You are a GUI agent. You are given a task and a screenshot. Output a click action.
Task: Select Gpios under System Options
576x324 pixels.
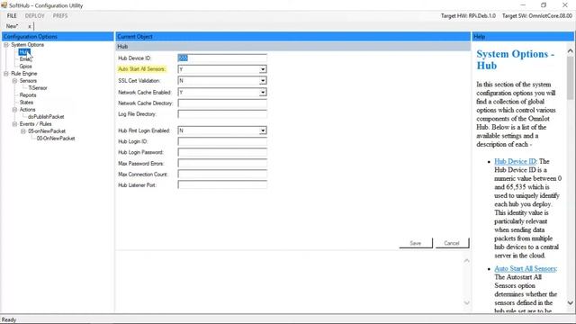pyautogui.click(x=26, y=66)
